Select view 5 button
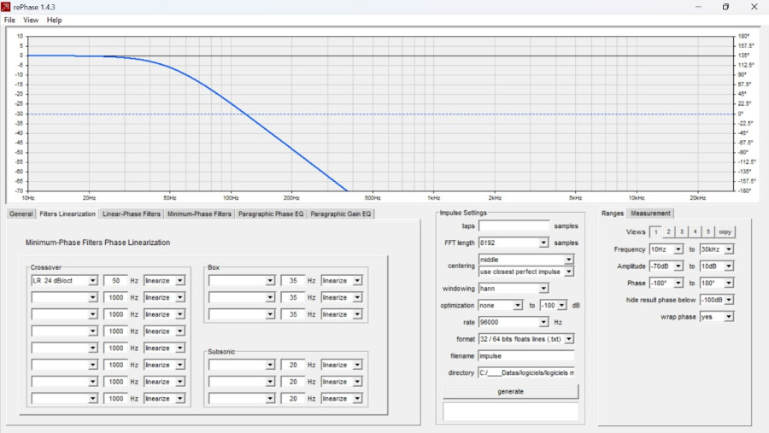Screen dimensions: 769x433 [708, 232]
